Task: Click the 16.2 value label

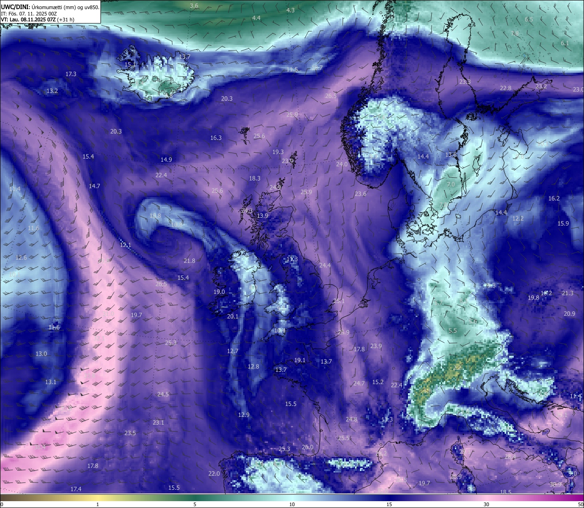Action: [554, 199]
